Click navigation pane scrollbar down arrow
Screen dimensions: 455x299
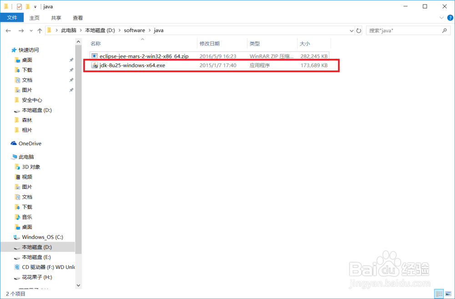tap(78, 285)
